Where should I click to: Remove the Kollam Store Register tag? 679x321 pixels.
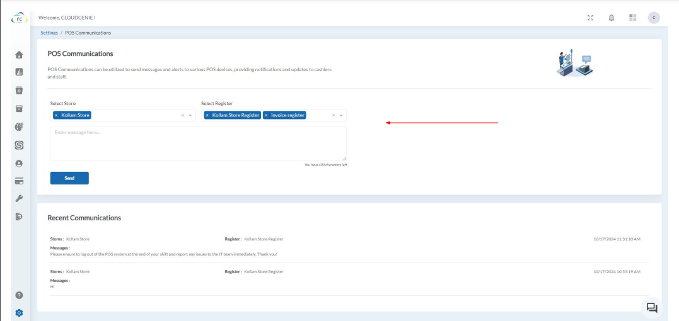click(x=207, y=115)
